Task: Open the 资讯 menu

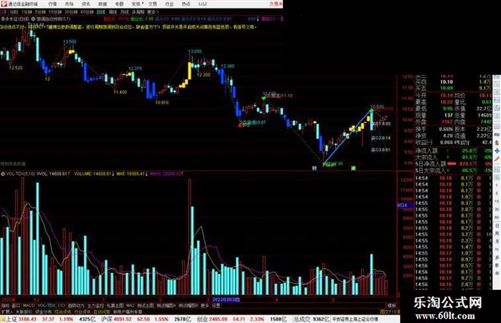Action: click(86, 4)
